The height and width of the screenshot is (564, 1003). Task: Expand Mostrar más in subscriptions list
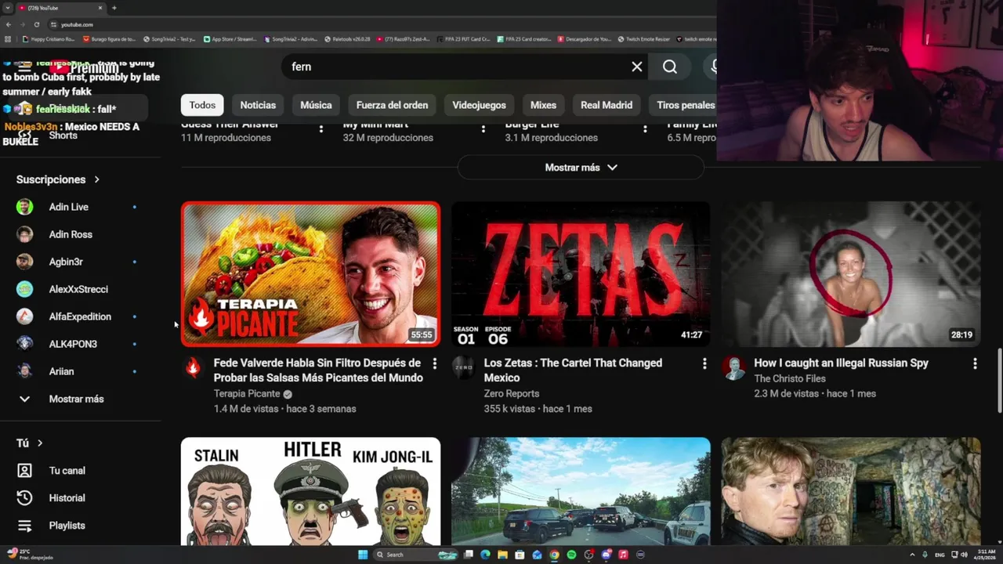[77, 399]
